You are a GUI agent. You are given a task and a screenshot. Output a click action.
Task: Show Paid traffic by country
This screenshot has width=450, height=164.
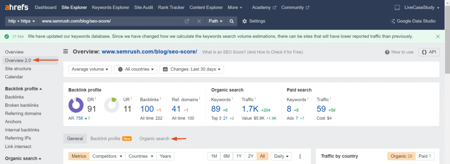pyautogui.click(x=425, y=156)
